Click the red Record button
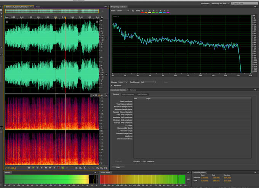The height and width of the screenshot is (188, 259). [58, 167]
